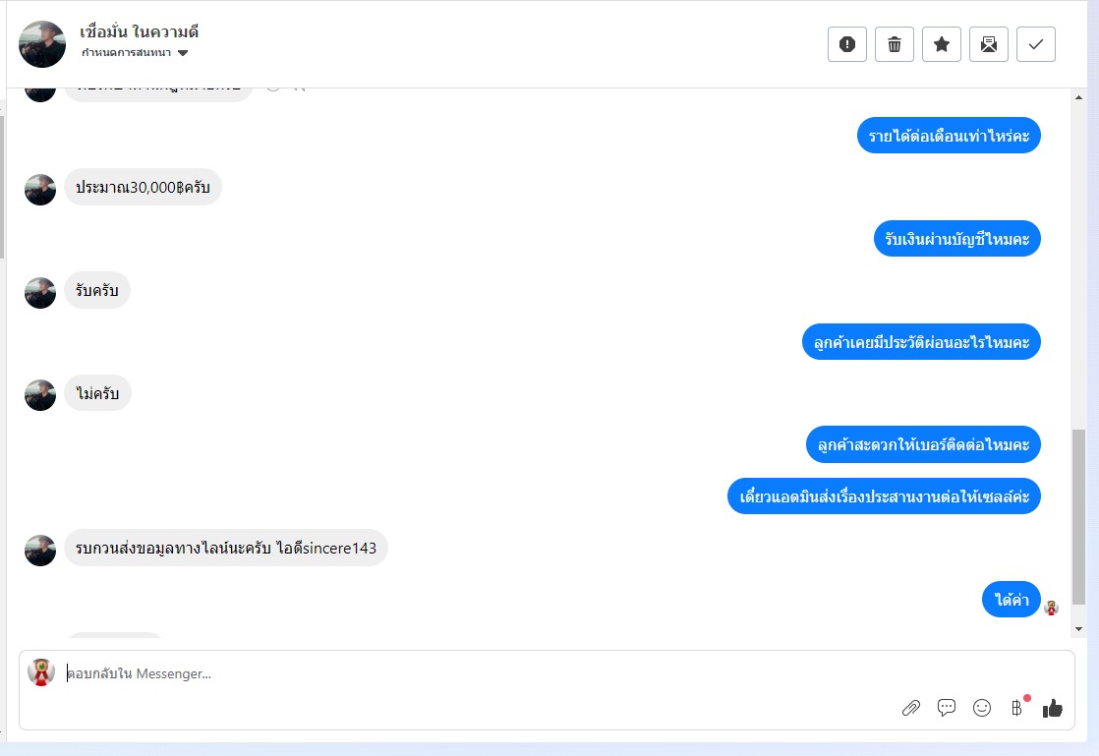Click the scrollbar up arrow
The image size is (1099, 756).
point(1078,97)
